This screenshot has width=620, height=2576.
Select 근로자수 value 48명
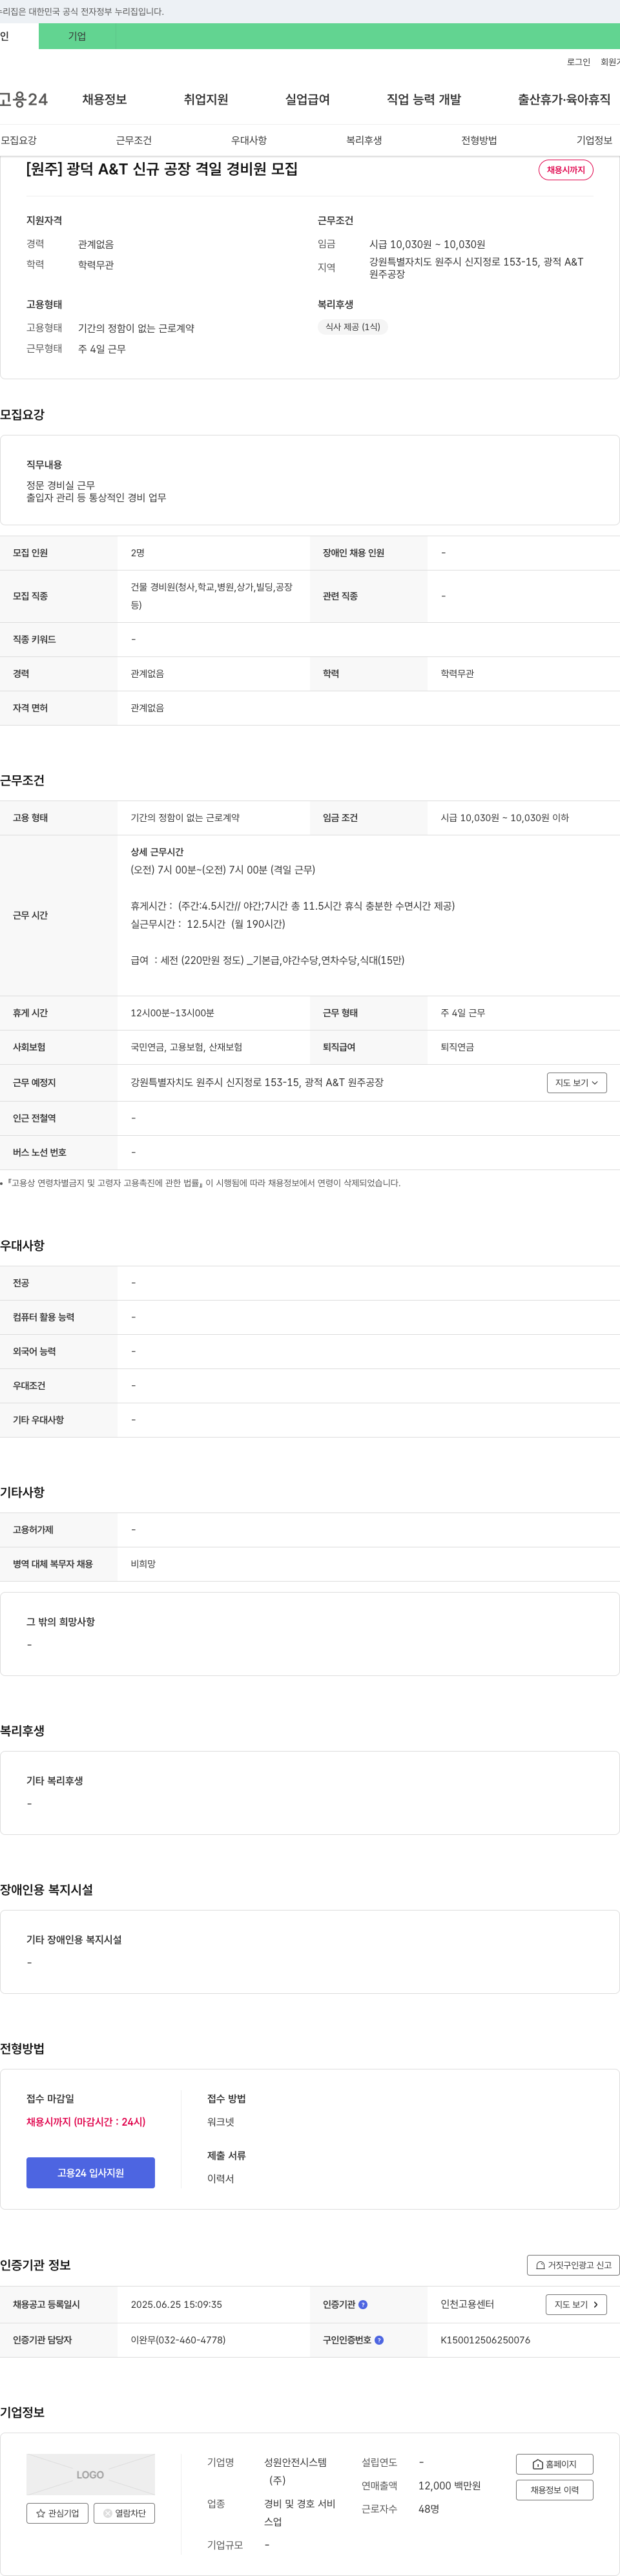tap(429, 2509)
